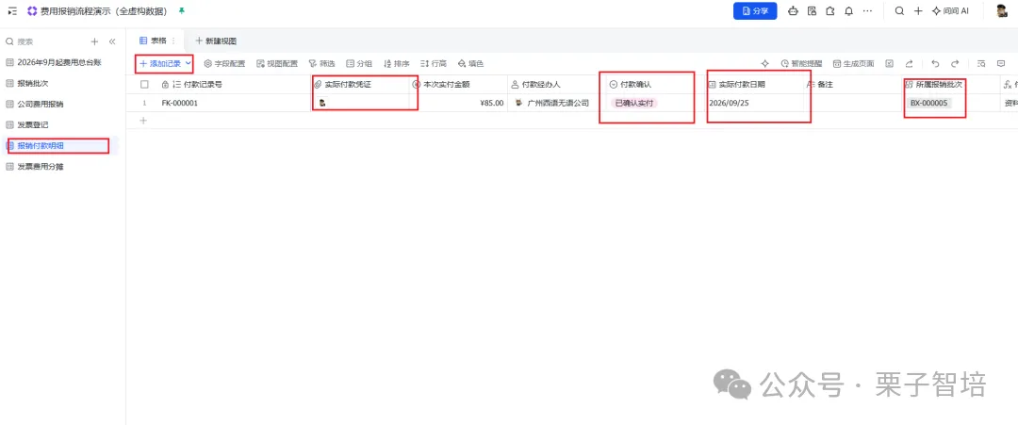Click the sparkle AI icon in the toolbar
This screenshot has width=1018, height=425.
(x=764, y=63)
